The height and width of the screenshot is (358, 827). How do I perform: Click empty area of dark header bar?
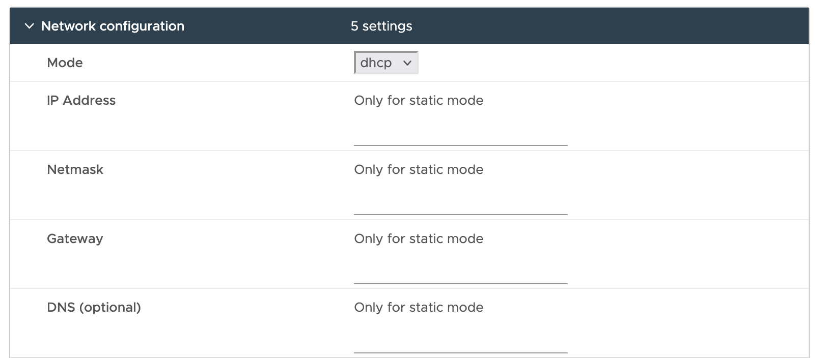[x=611, y=26]
